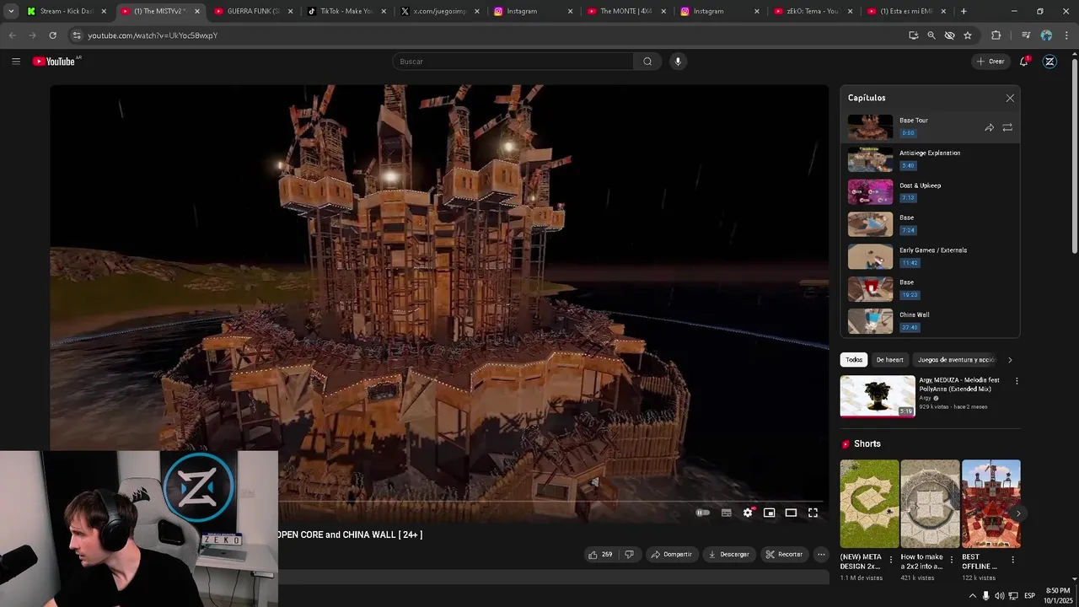Enter fullscreen mode on the video
This screenshot has width=1079, height=607.
coord(813,513)
